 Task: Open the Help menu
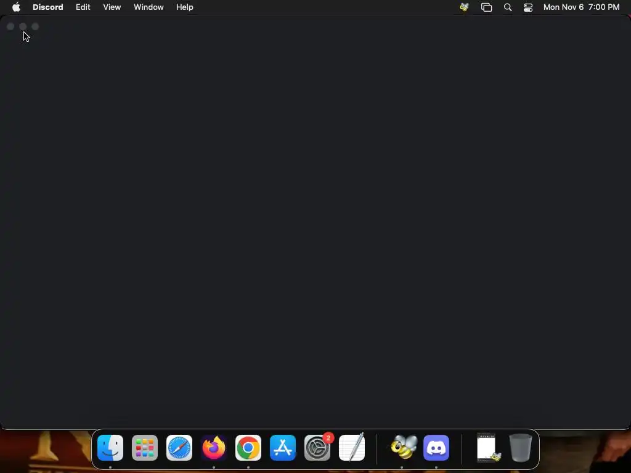185,7
